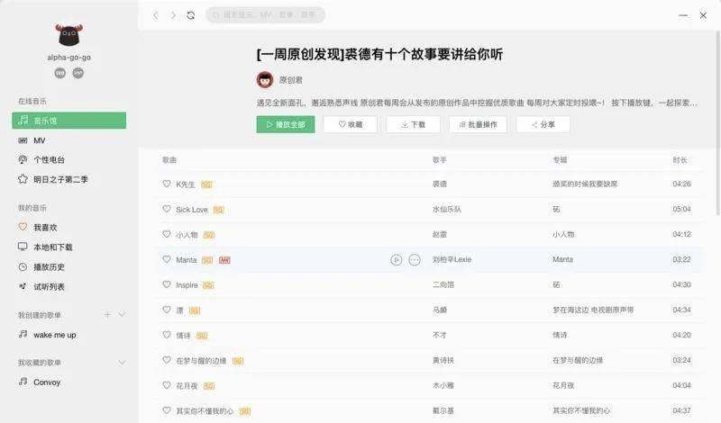Open 原创君 author name link
Image resolution: width=721 pixels, height=423 pixels.
(290, 80)
